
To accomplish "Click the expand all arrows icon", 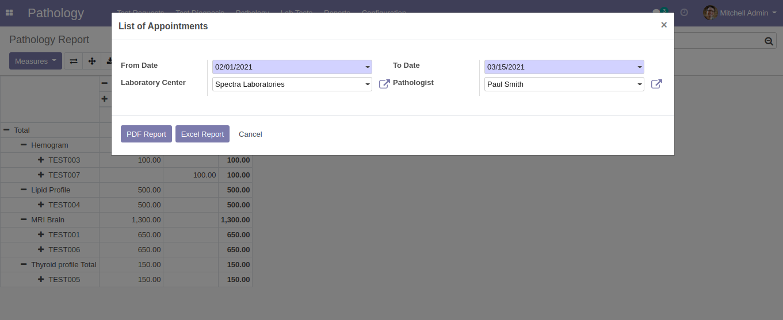I will pos(91,61).
